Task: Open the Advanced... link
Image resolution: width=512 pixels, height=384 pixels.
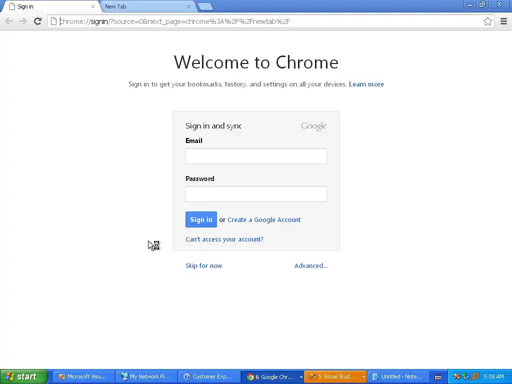Action: pos(311,266)
